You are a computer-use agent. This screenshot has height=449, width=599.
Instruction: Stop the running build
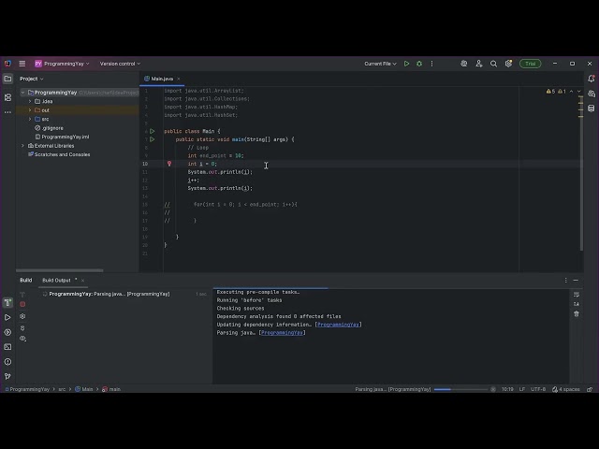point(22,304)
